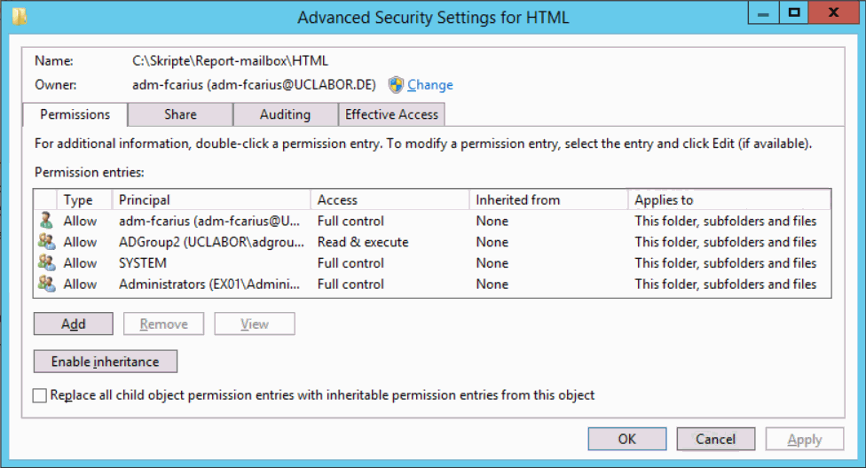Open the Effective Access tab
This screenshot has height=468, width=866.
pyautogui.click(x=391, y=114)
